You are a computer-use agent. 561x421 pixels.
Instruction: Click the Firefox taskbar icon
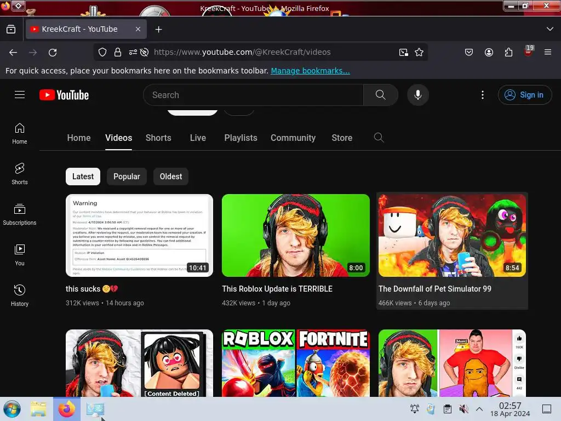(67, 409)
